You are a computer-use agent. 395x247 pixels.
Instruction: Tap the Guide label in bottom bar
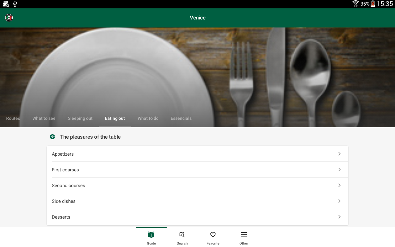[x=151, y=243]
